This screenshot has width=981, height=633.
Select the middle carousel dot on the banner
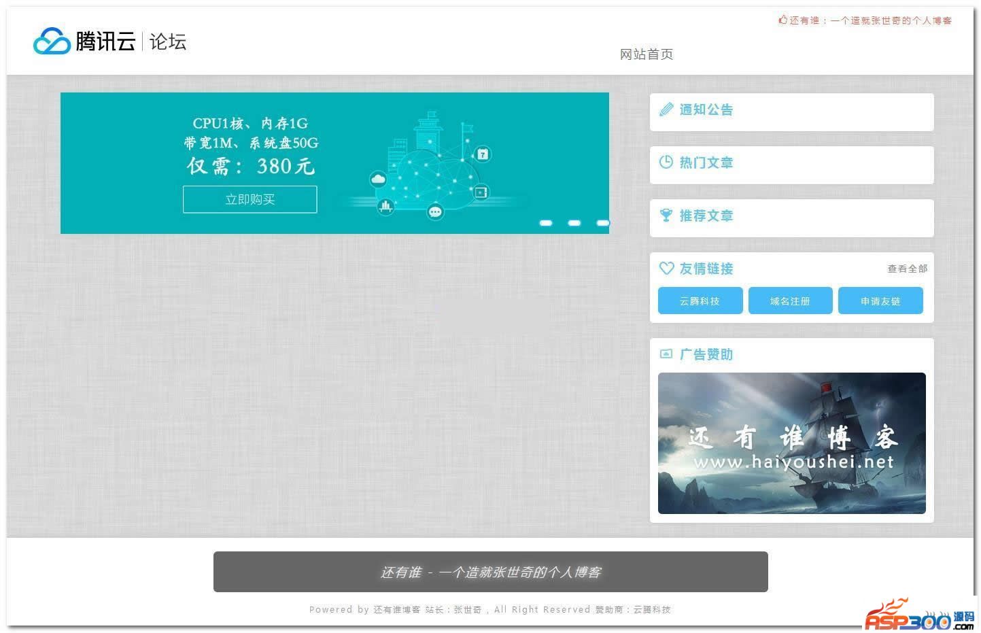coord(574,223)
